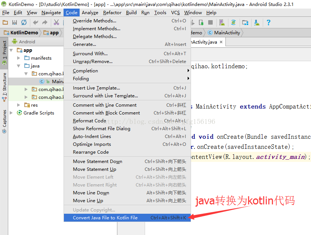Screen dimensions: 311x235
Task: Click the Help question mark icon
Action: [268, 22]
